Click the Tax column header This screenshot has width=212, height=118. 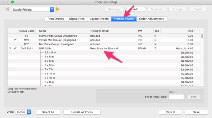tap(157, 31)
